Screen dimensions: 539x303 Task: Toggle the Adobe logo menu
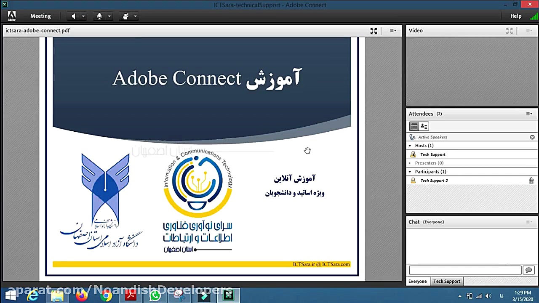11,16
